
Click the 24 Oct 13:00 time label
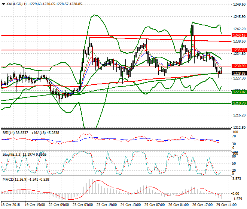tap(131, 205)
